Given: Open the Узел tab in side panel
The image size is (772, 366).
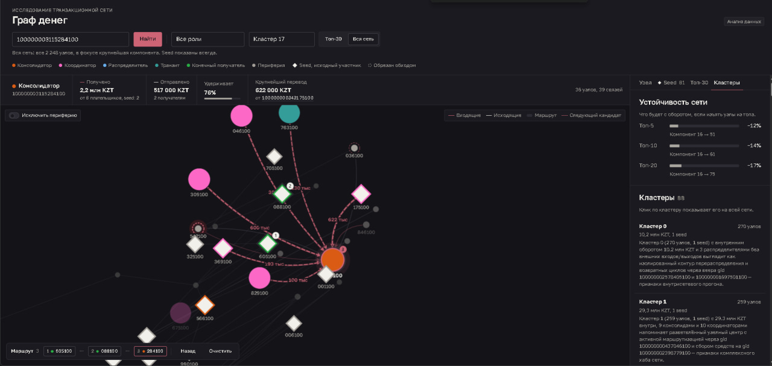Looking at the screenshot, I should (645, 83).
